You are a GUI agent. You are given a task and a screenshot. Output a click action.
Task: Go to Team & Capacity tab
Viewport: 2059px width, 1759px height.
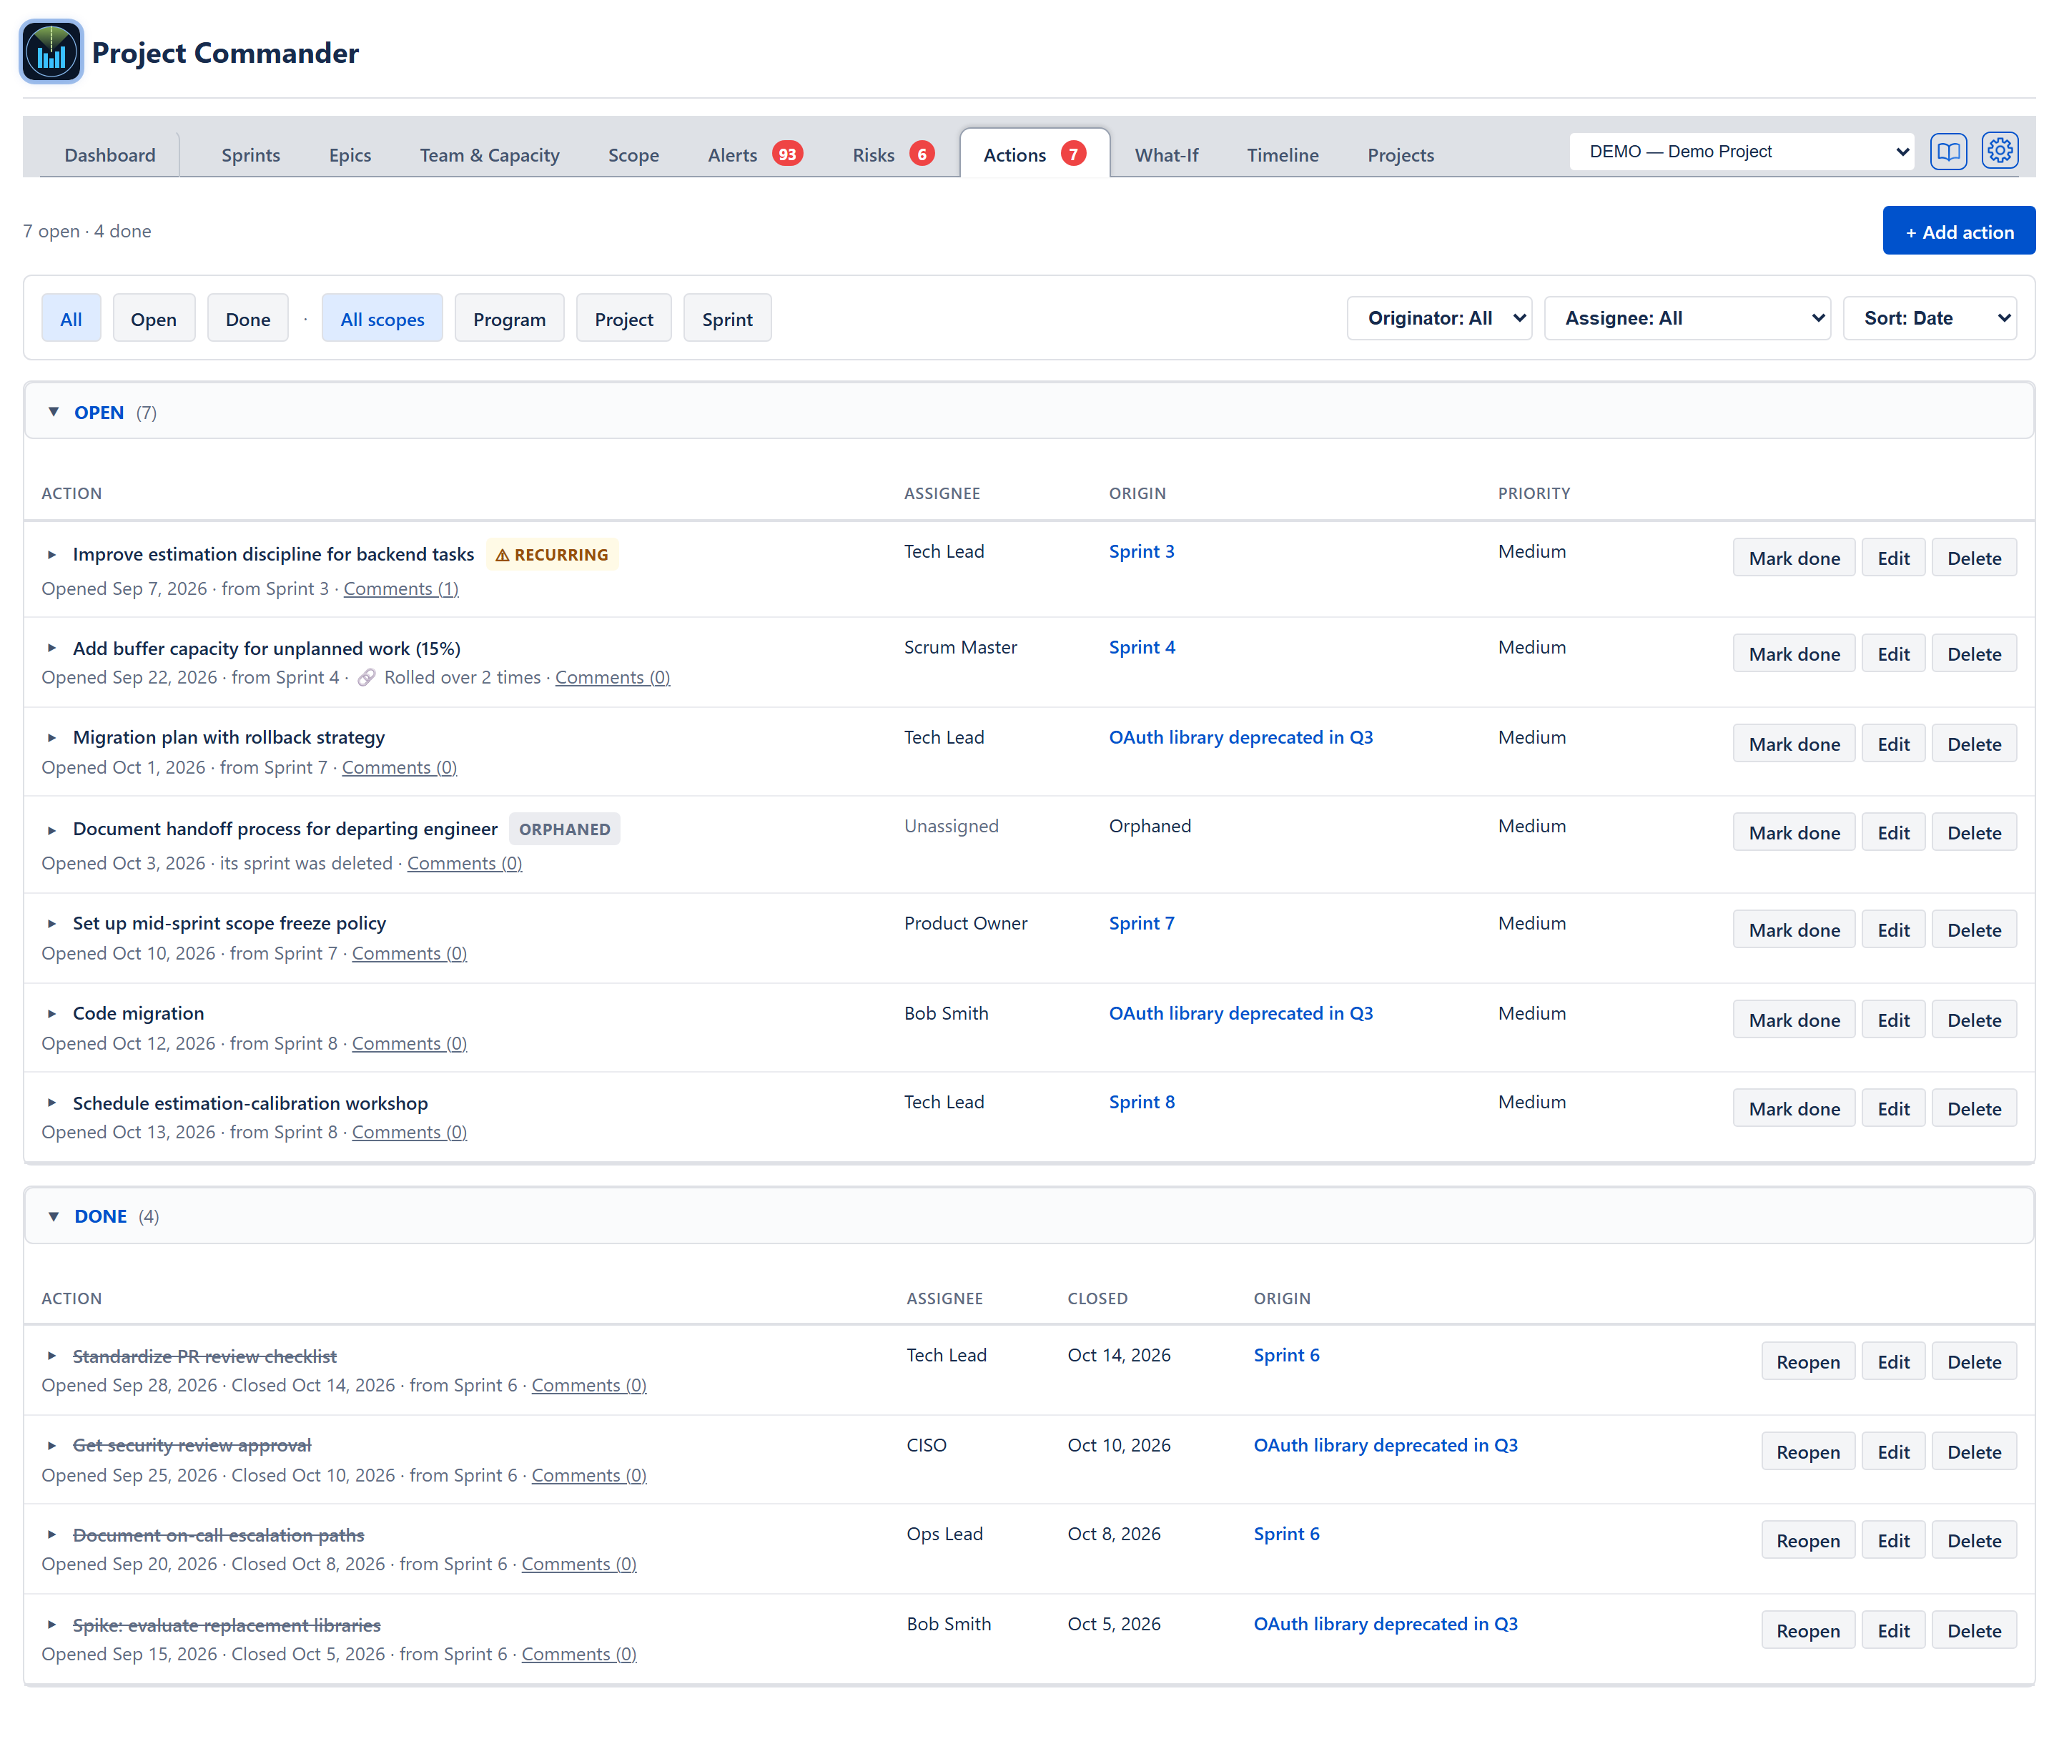490,155
